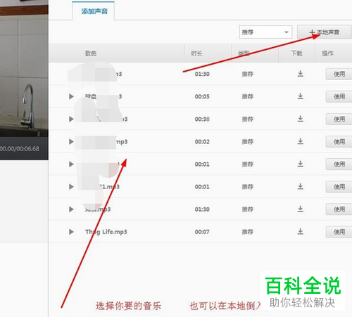Download the 01:30 track above Thug Life.mp3
The width and height of the screenshot is (352, 317).
[x=301, y=209]
